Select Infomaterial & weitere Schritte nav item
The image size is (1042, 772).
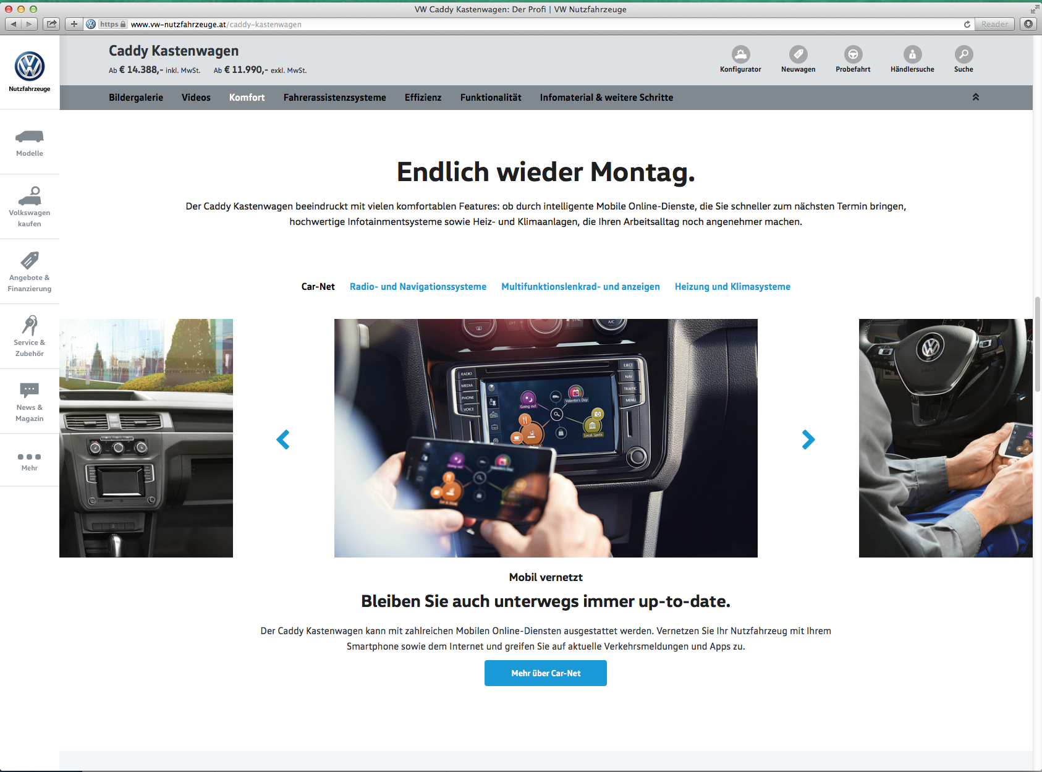pyautogui.click(x=606, y=98)
